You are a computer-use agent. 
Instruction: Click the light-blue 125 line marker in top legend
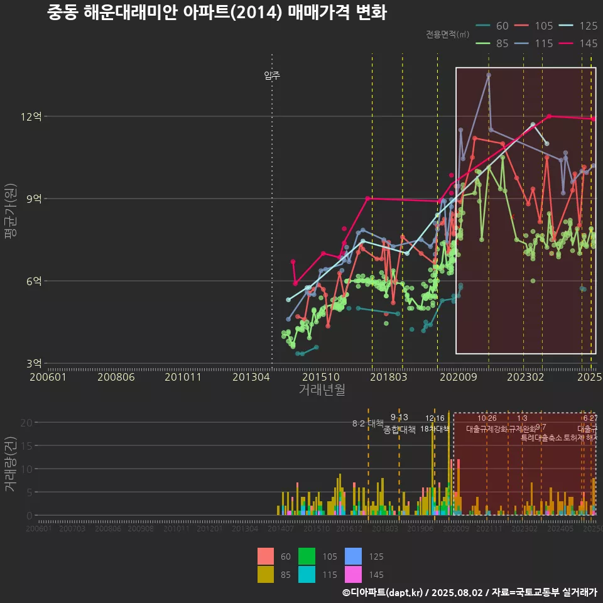pyautogui.click(x=566, y=26)
